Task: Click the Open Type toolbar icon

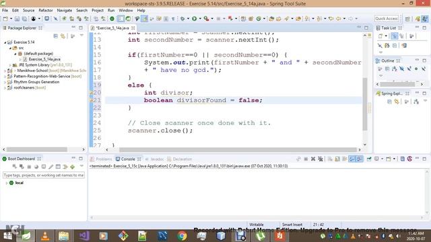Action: coord(271,19)
